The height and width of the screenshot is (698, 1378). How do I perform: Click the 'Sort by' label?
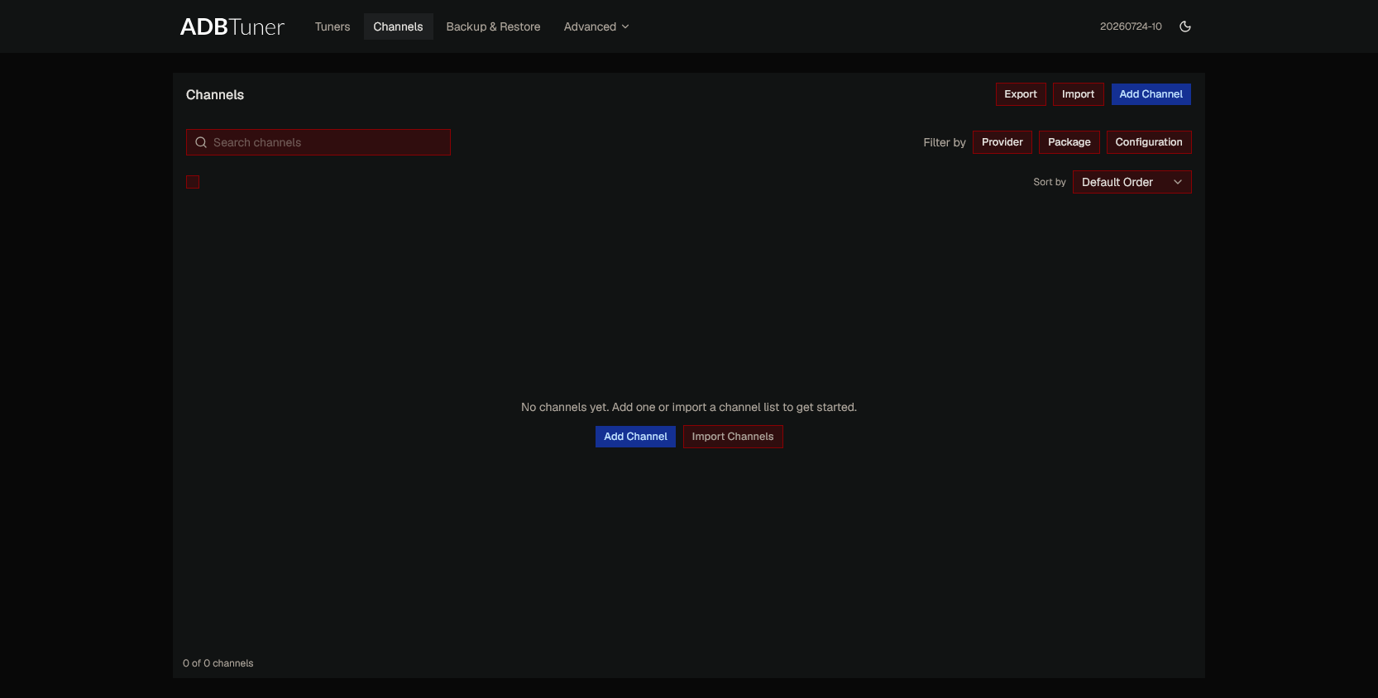[x=1050, y=182]
